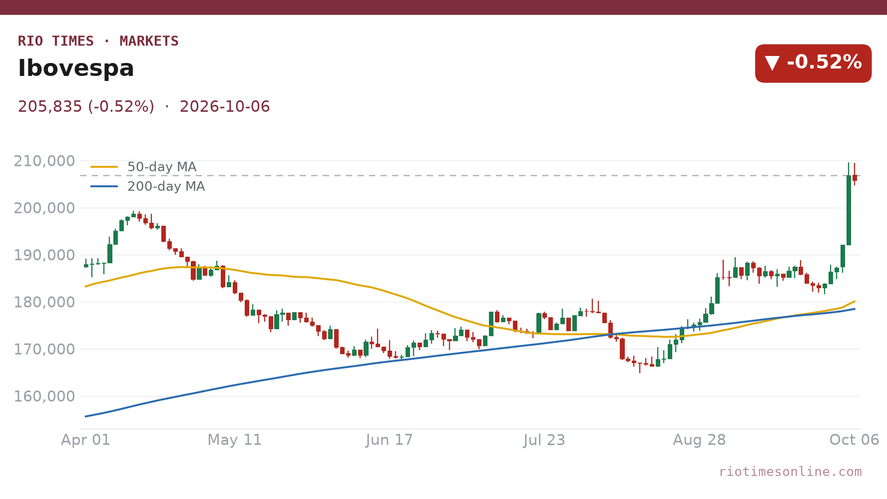Image resolution: width=887 pixels, height=499 pixels.
Task: Click the 190,000 y-axis label
Action: (x=44, y=255)
